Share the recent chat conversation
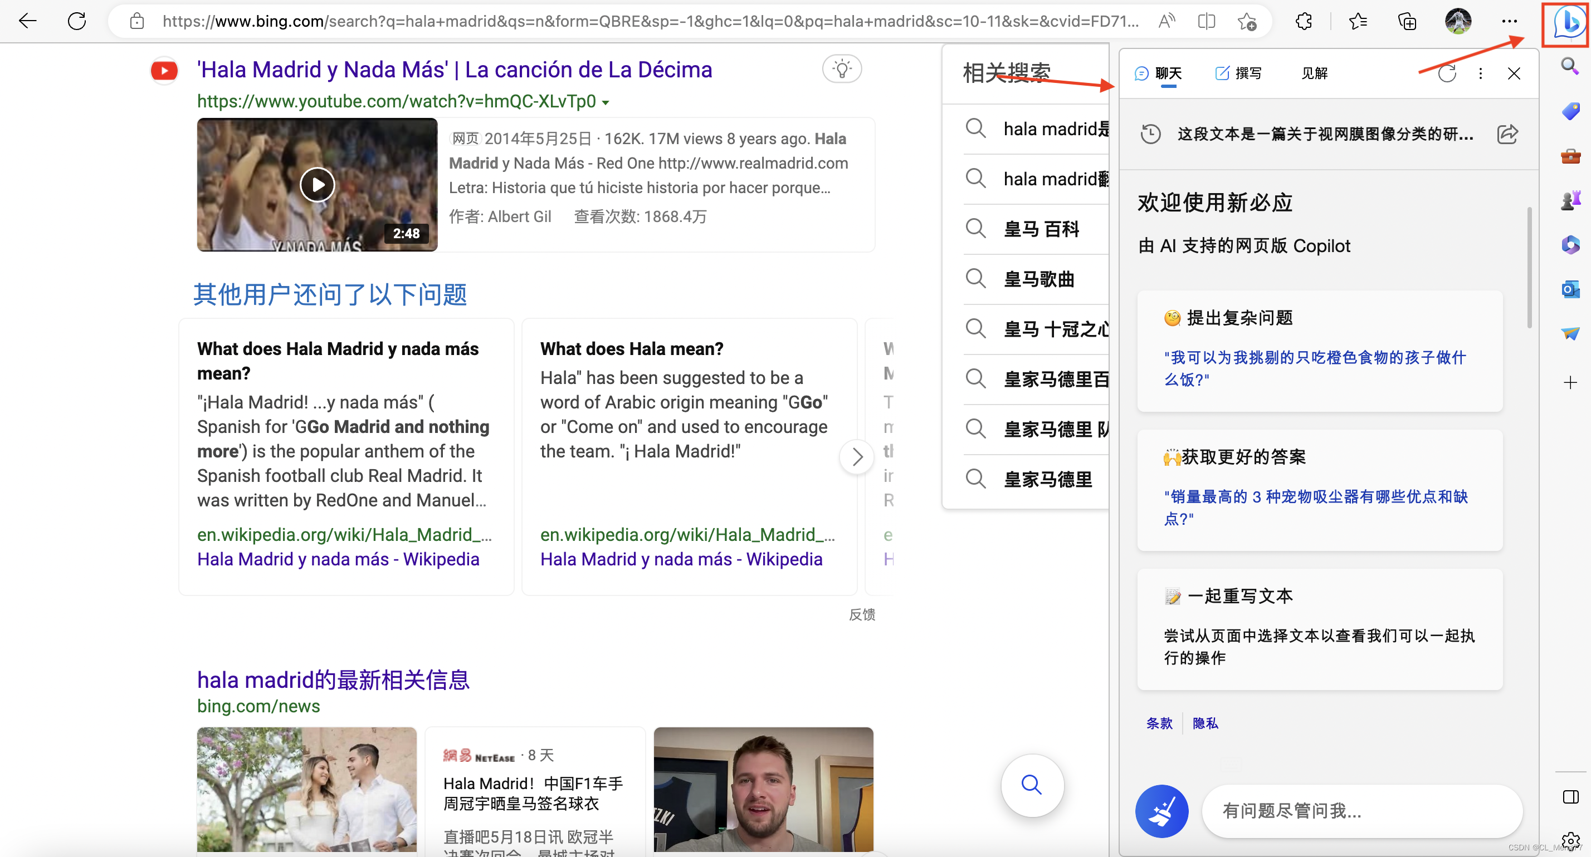Image resolution: width=1591 pixels, height=857 pixels. pos(1507,134)
